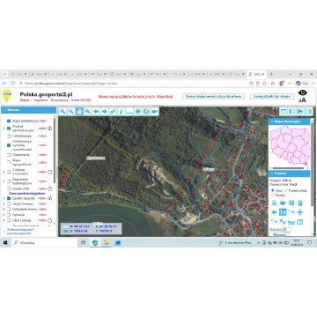
Task: Uncheck Mapa podkładowa layer checkbox
Action: pyautogui.click(x=9, y=121)
